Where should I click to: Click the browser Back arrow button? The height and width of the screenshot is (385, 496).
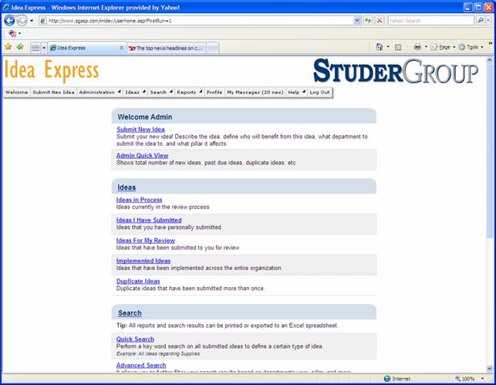coord(9,21)
